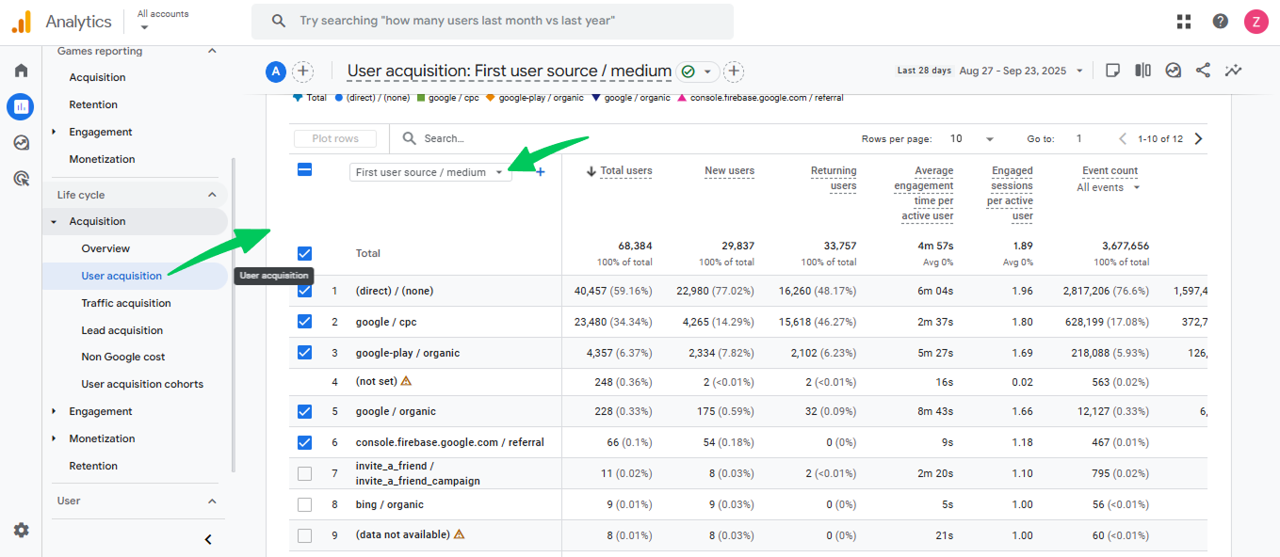Open the report verified status check icon

click(x=689, y=72)
